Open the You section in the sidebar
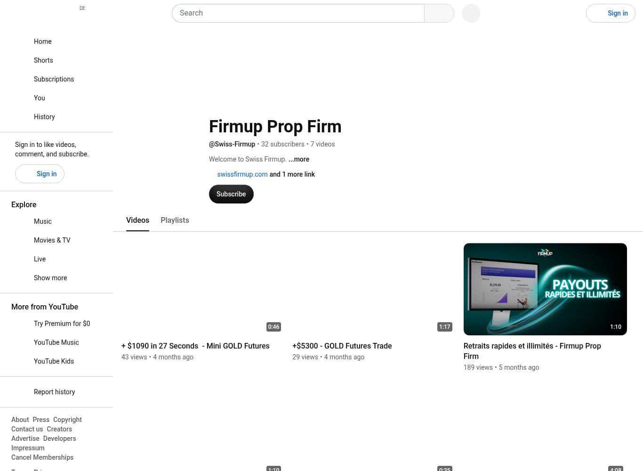The height and width of the screenshot is (471, 643). (56, 98)
